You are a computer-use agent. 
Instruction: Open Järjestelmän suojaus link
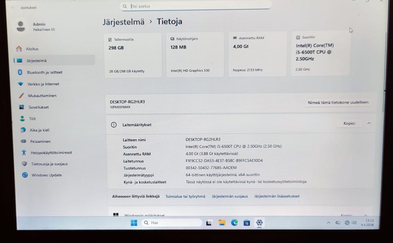pos(230,196)
